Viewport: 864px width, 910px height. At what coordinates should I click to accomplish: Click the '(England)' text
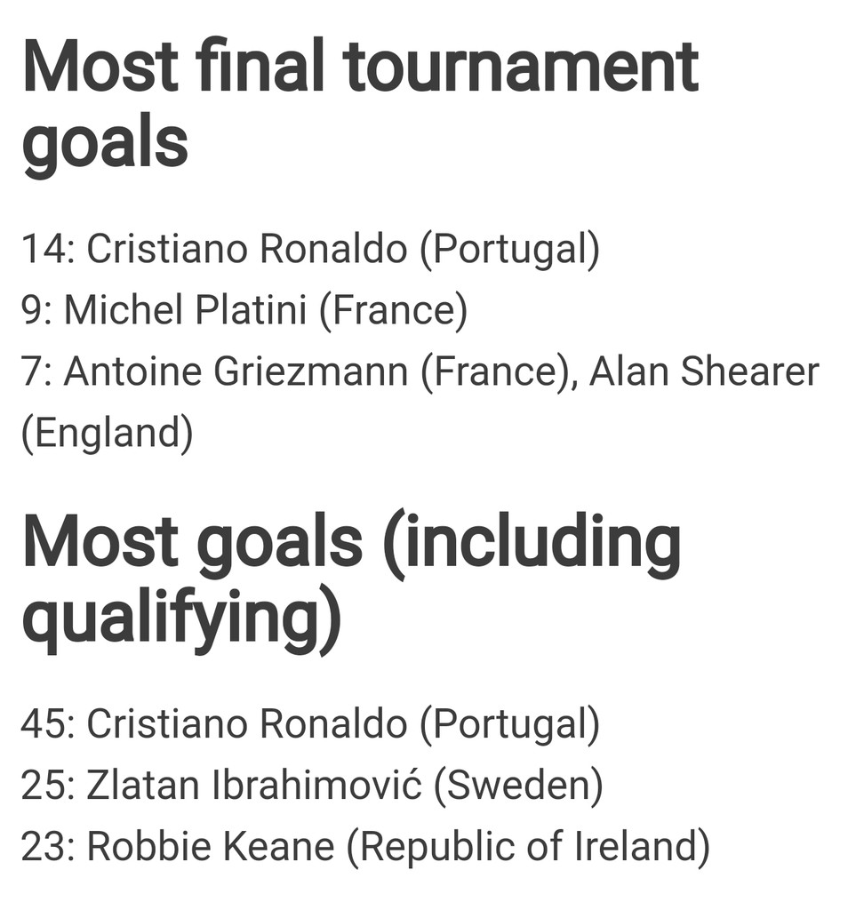coord(108,434)
